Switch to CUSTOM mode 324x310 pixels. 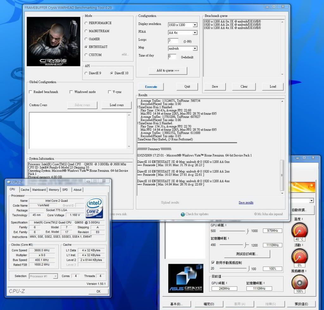click(x=86, y=55)
